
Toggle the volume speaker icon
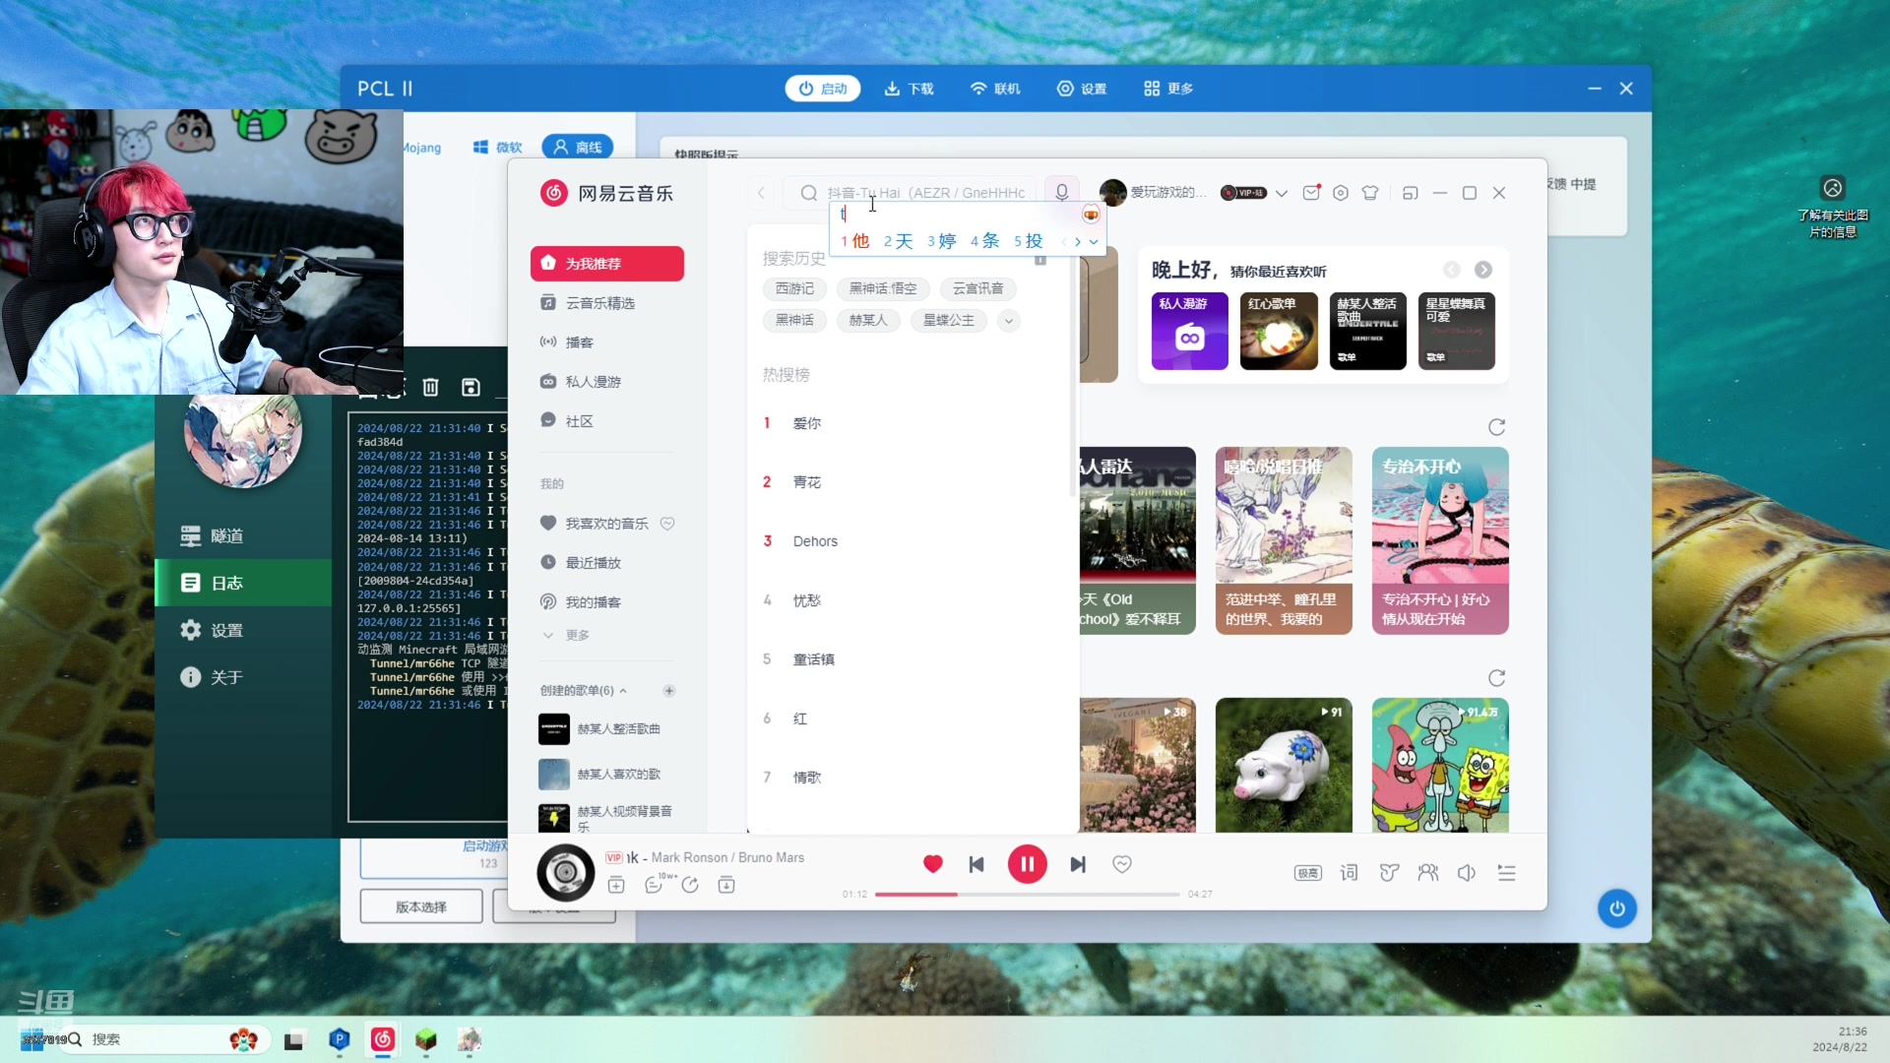point(1467,873)
